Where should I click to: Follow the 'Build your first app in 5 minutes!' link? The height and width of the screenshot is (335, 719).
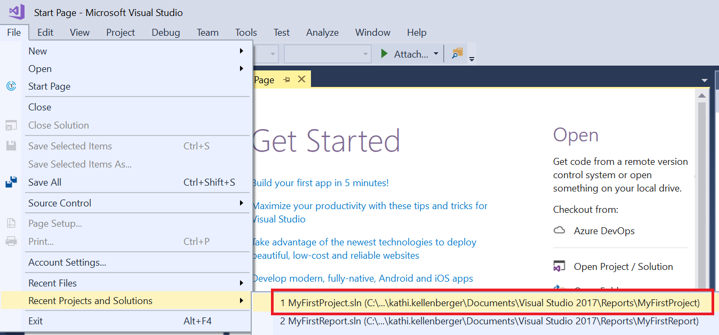[320, 183]
